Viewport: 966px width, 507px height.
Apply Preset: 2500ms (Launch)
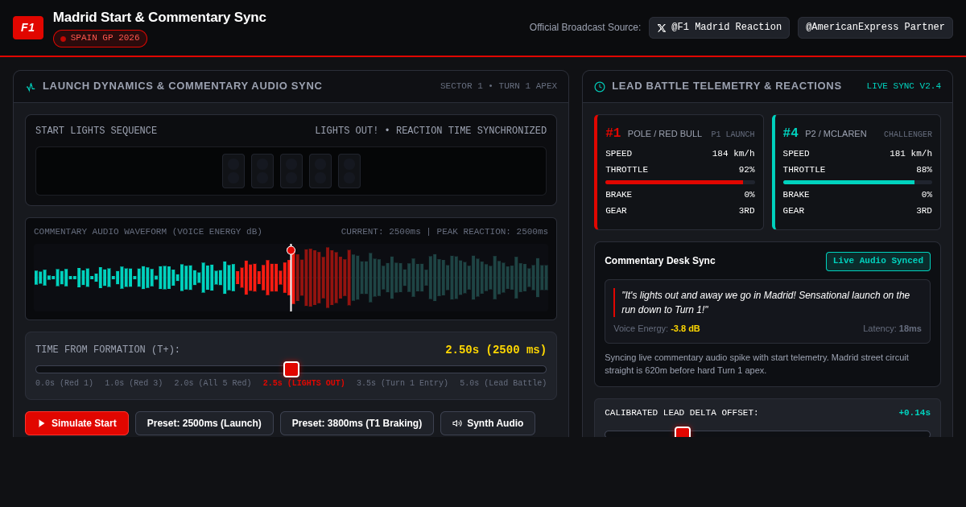[204, 423]
